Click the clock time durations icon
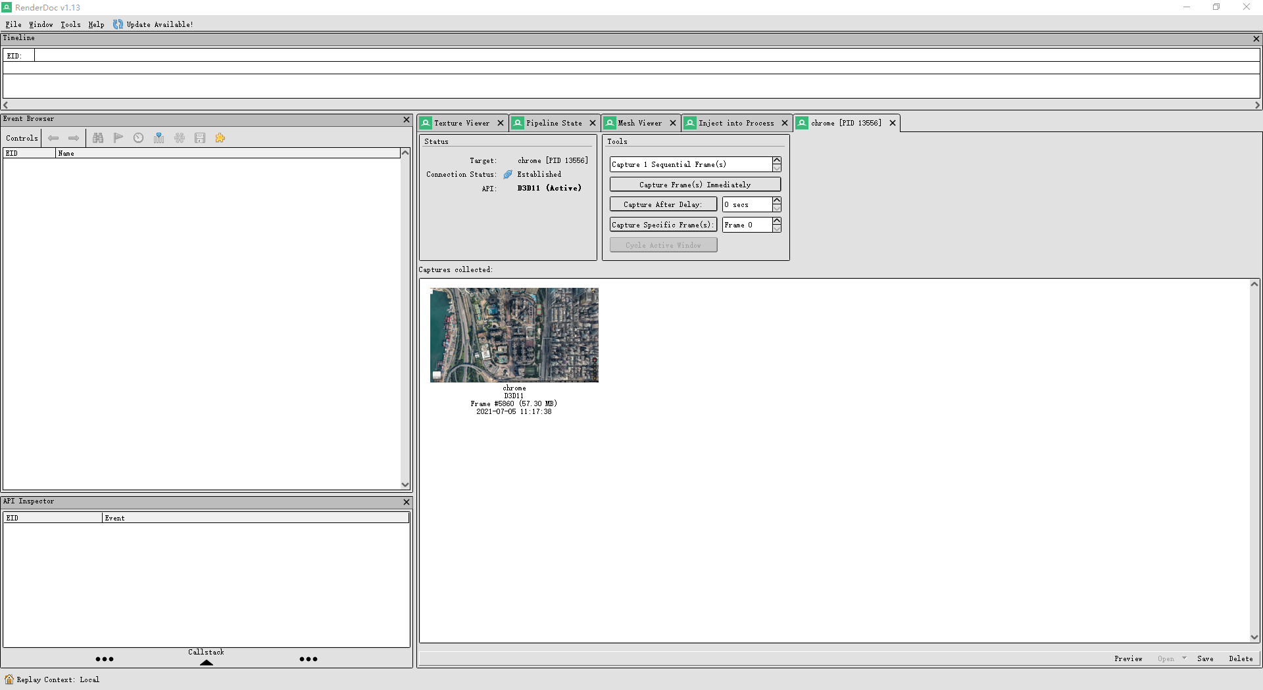 (139, 138)
